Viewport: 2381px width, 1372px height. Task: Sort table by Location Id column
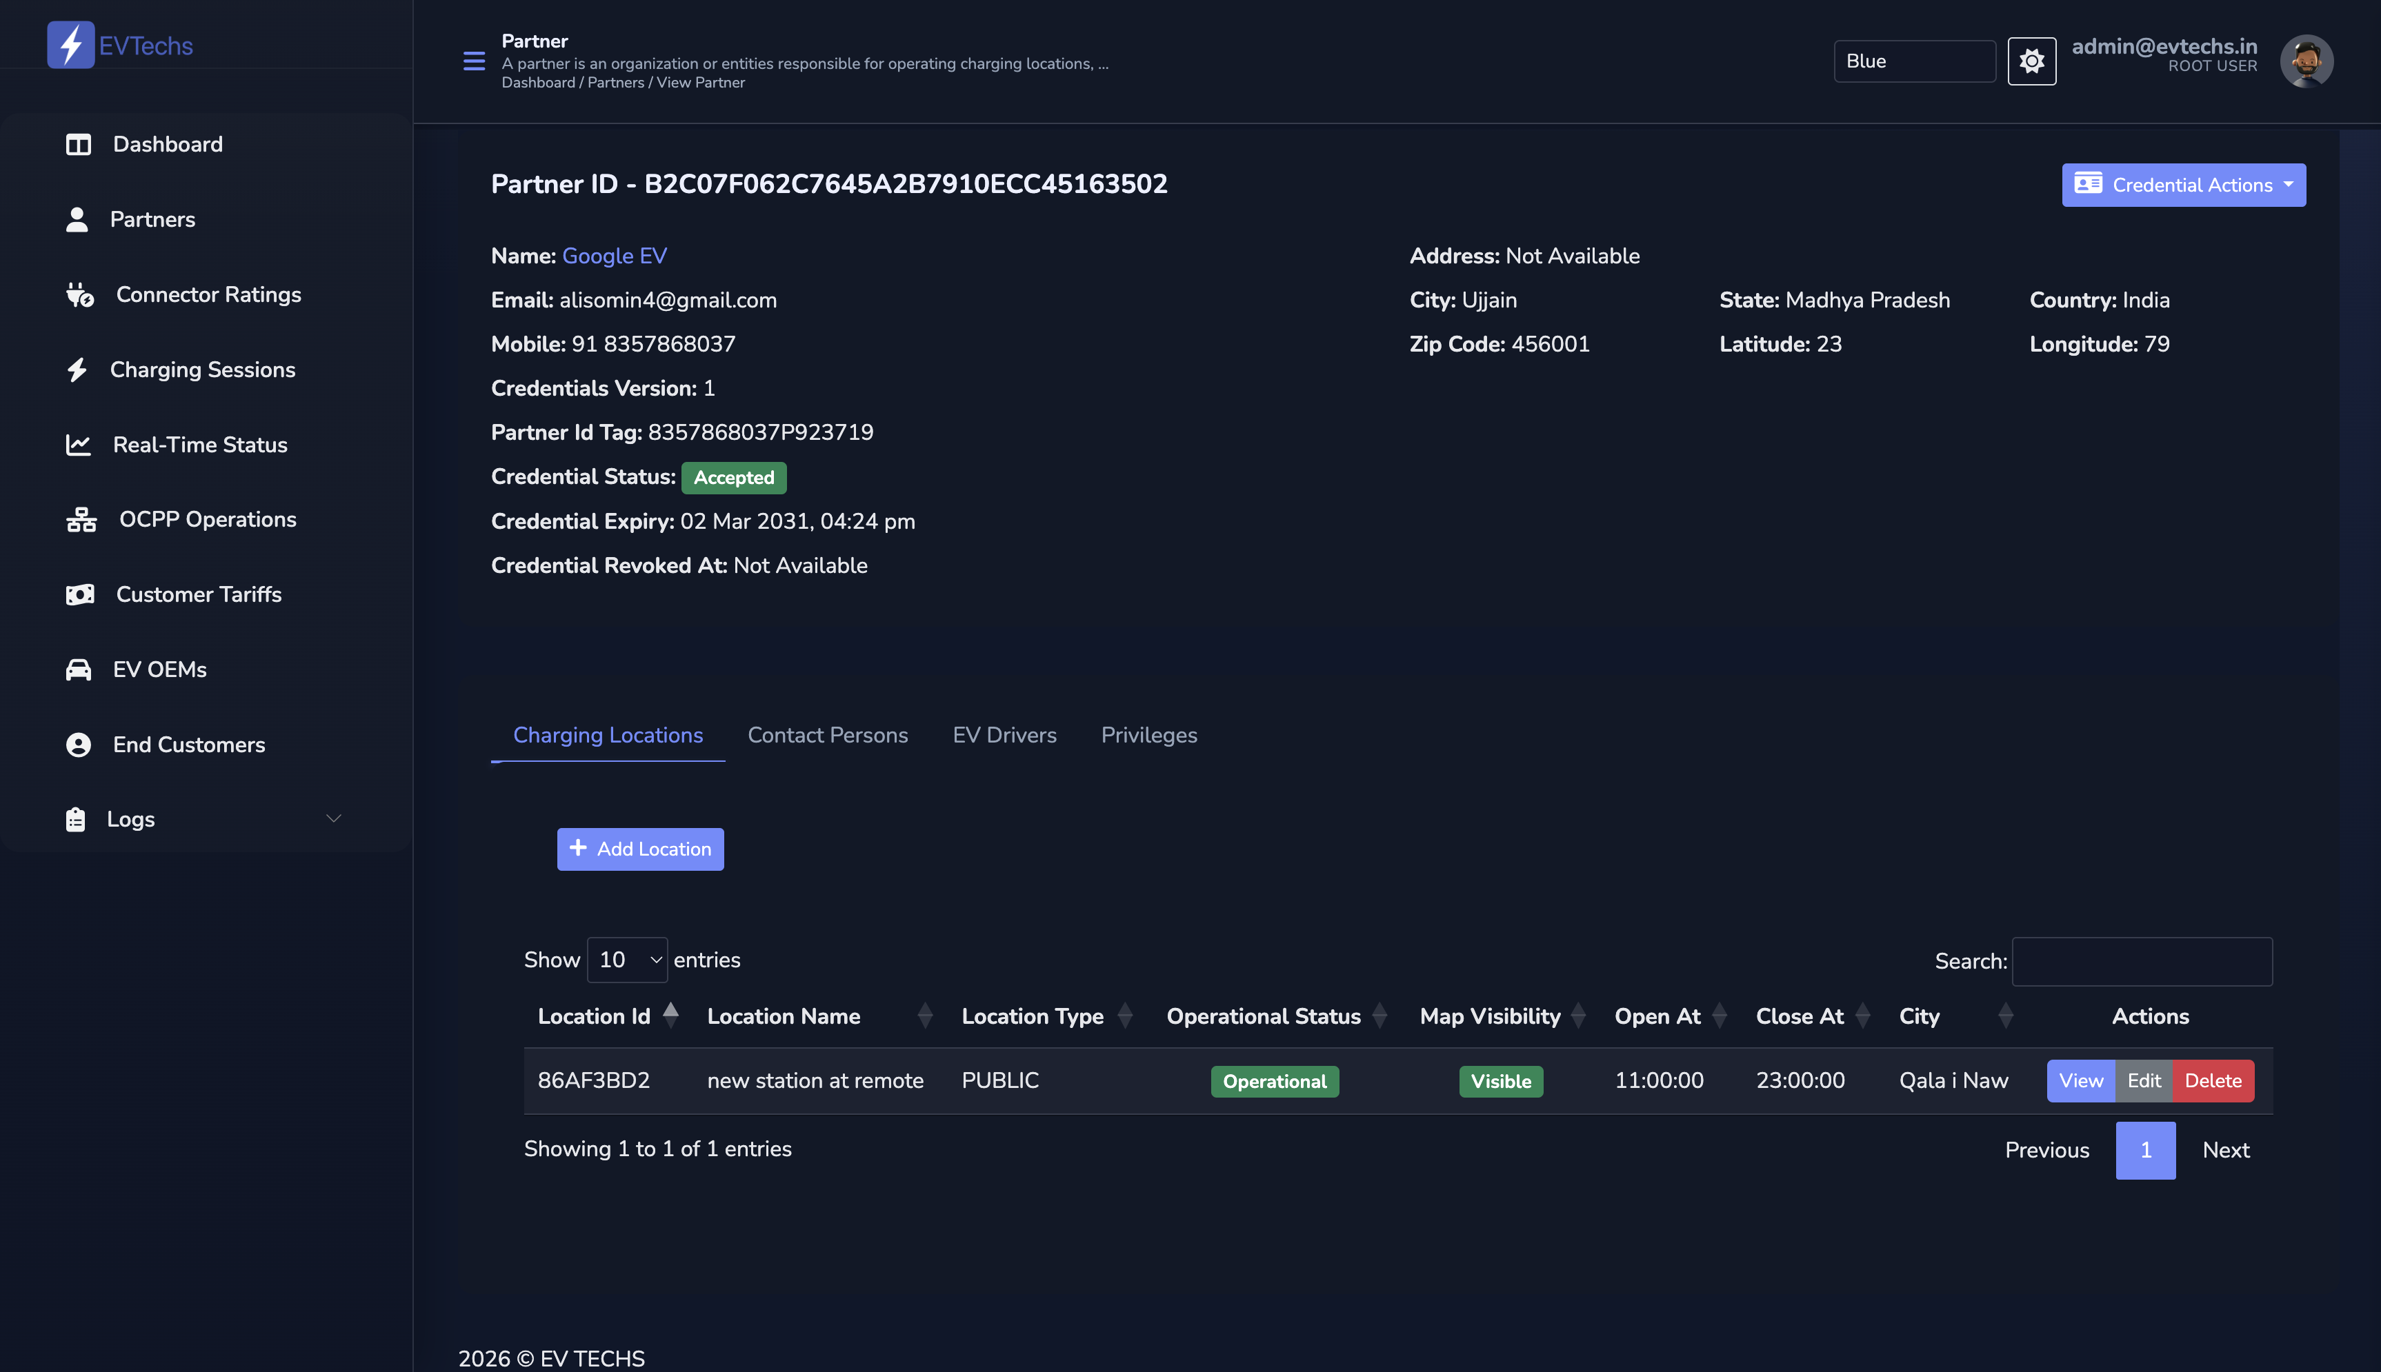(595, 1016)
